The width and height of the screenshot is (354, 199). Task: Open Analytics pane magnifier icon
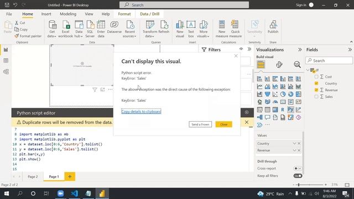pyautogui.click(x=297, y=65)
